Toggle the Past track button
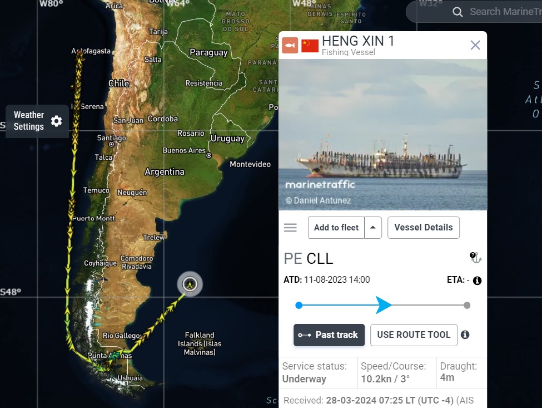This screenshot has width=542, height=408. pos(329,335)
